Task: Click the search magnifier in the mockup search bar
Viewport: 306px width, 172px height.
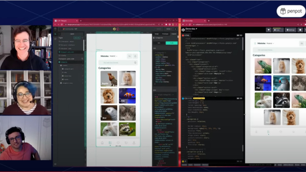Action: (x=135, y=62)
